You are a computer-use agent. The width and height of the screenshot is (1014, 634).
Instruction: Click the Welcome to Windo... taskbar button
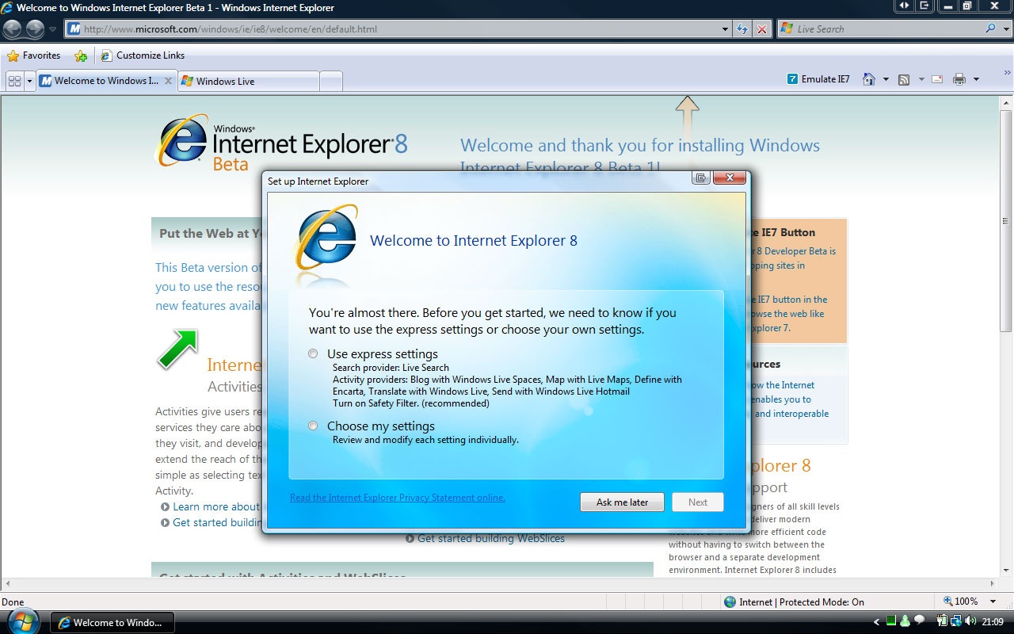(112, 622)
